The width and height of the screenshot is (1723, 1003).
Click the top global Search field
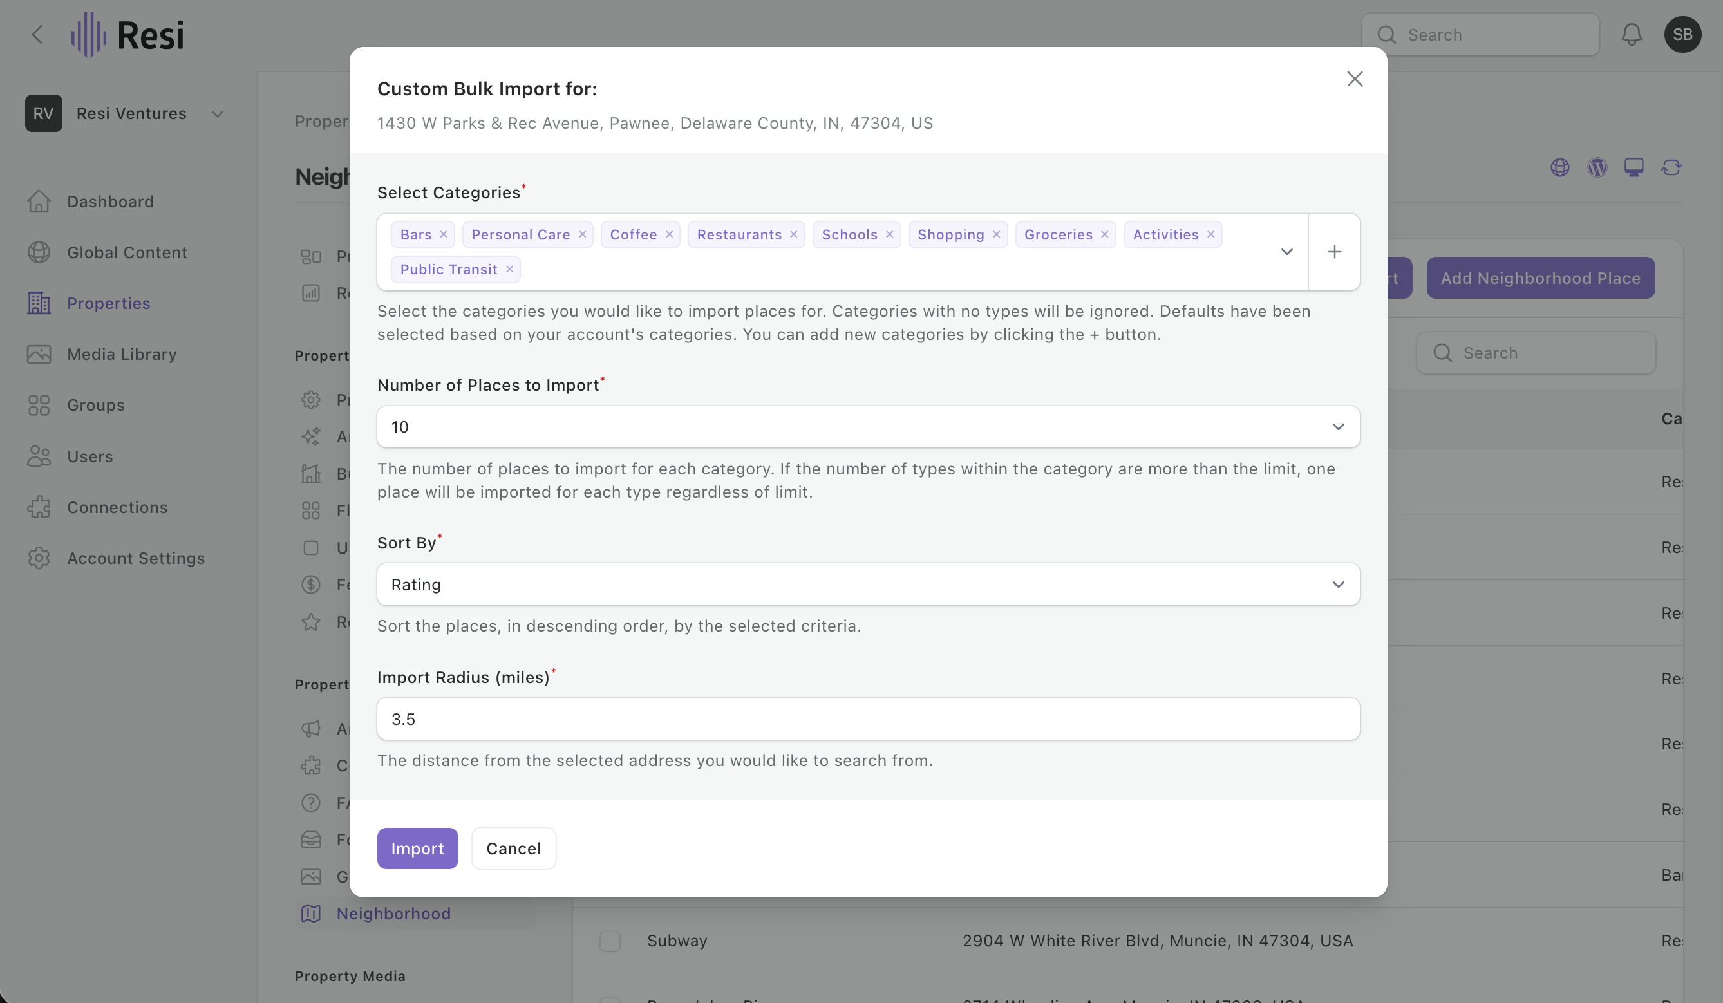[1480, 34]
